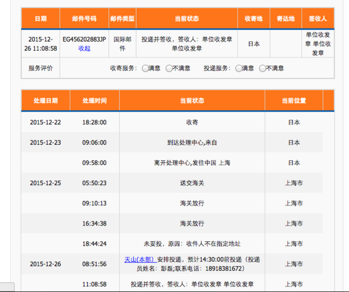Screen dimensions: 349x292
Task: Click the 当前位置 column header
Action: pos(294,101)
